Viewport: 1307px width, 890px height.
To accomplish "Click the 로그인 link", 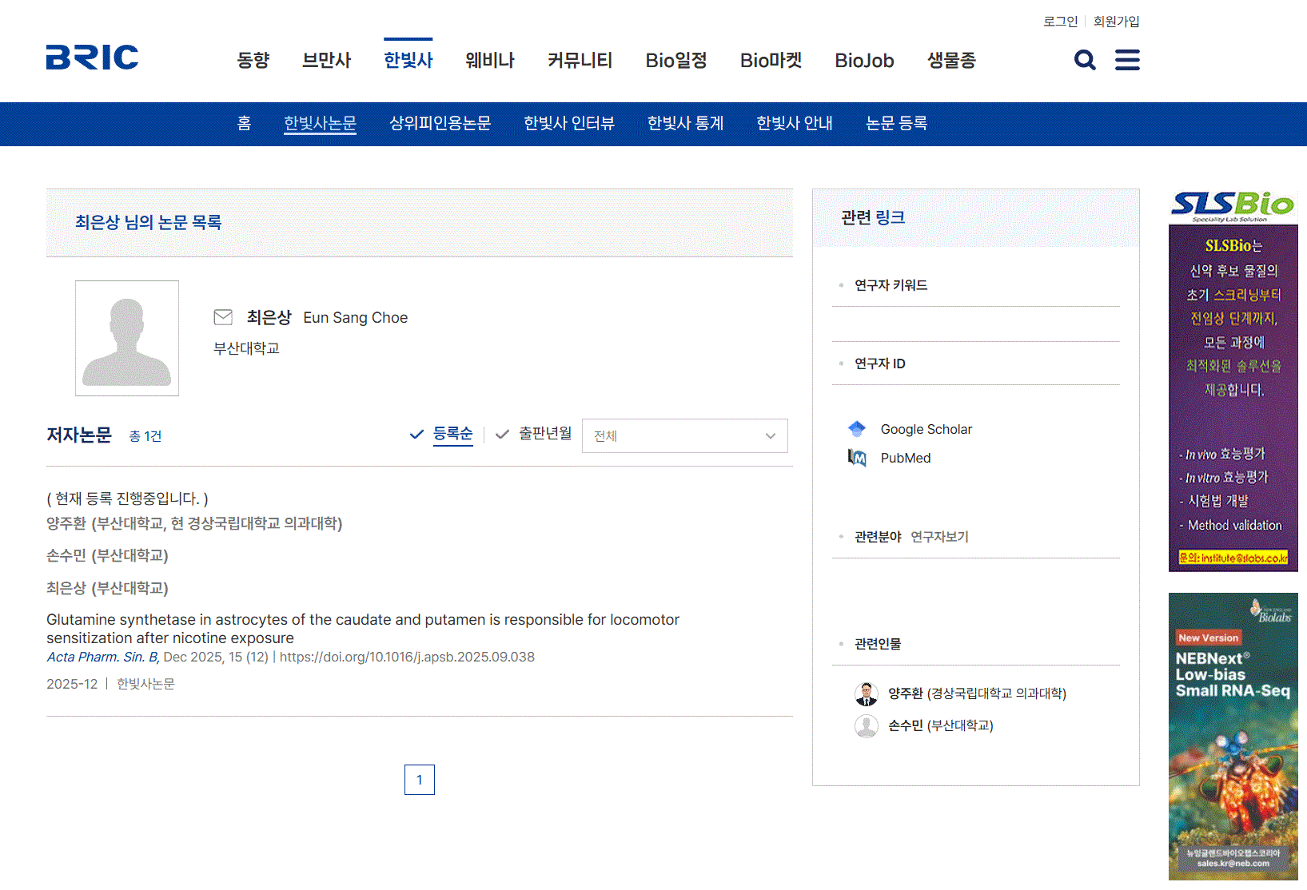I will (1060, 22).
